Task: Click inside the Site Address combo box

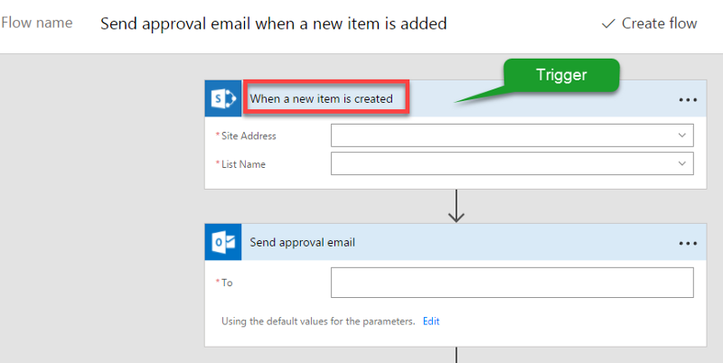Action: tap(512, 135)
